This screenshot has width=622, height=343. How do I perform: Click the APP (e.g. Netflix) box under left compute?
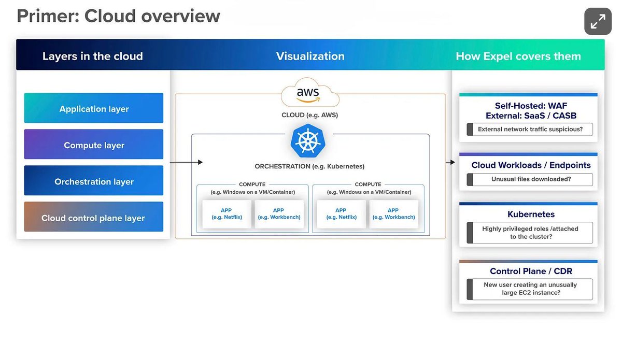[x=227, y=214]
